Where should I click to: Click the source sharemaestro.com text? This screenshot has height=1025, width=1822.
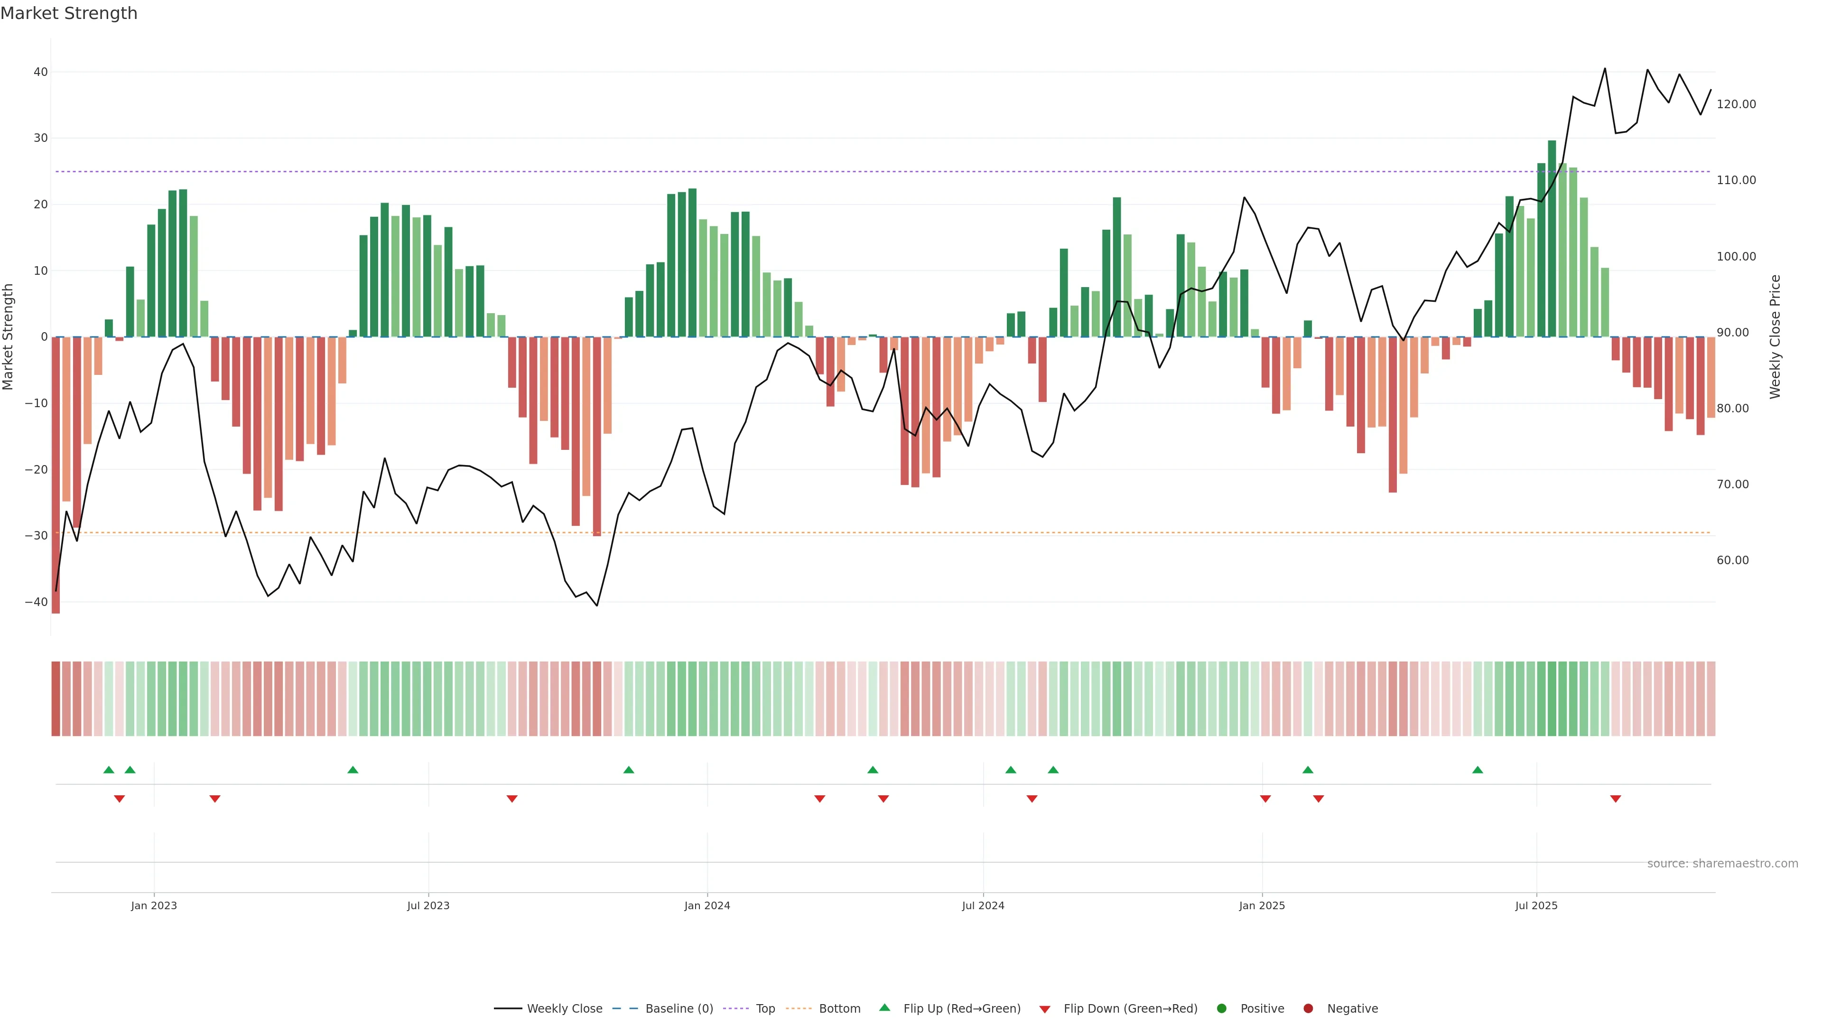click(x=1722, y=863)
